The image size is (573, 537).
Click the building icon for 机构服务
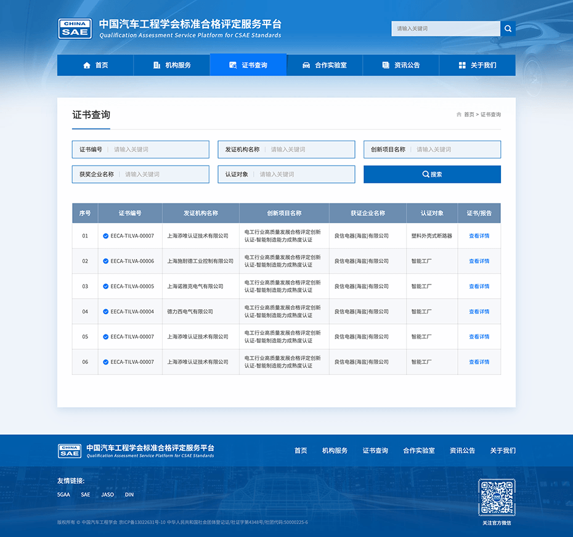[156, 65]
